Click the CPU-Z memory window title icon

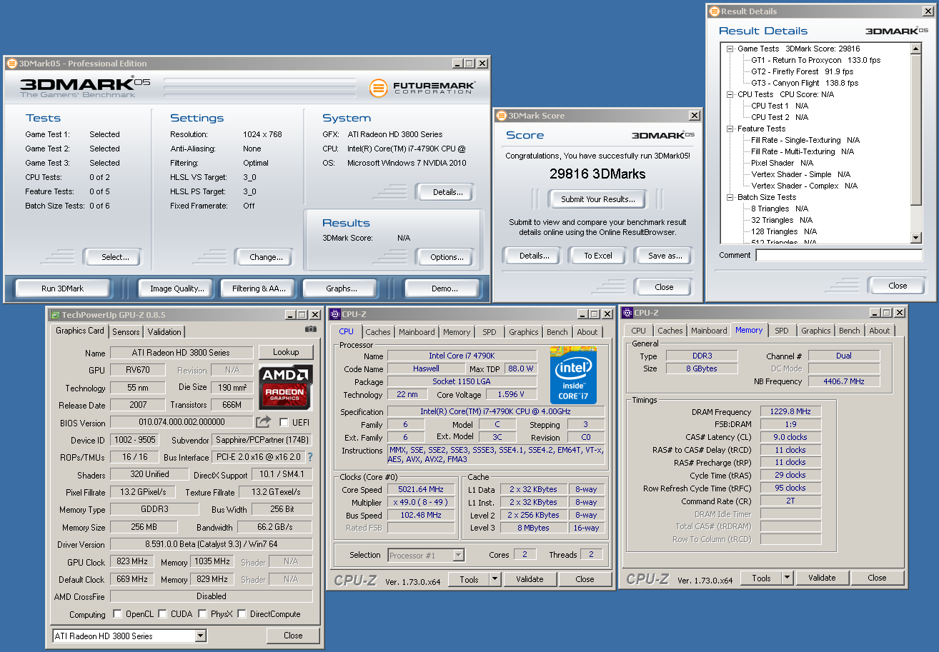click(x=627, y=312)
